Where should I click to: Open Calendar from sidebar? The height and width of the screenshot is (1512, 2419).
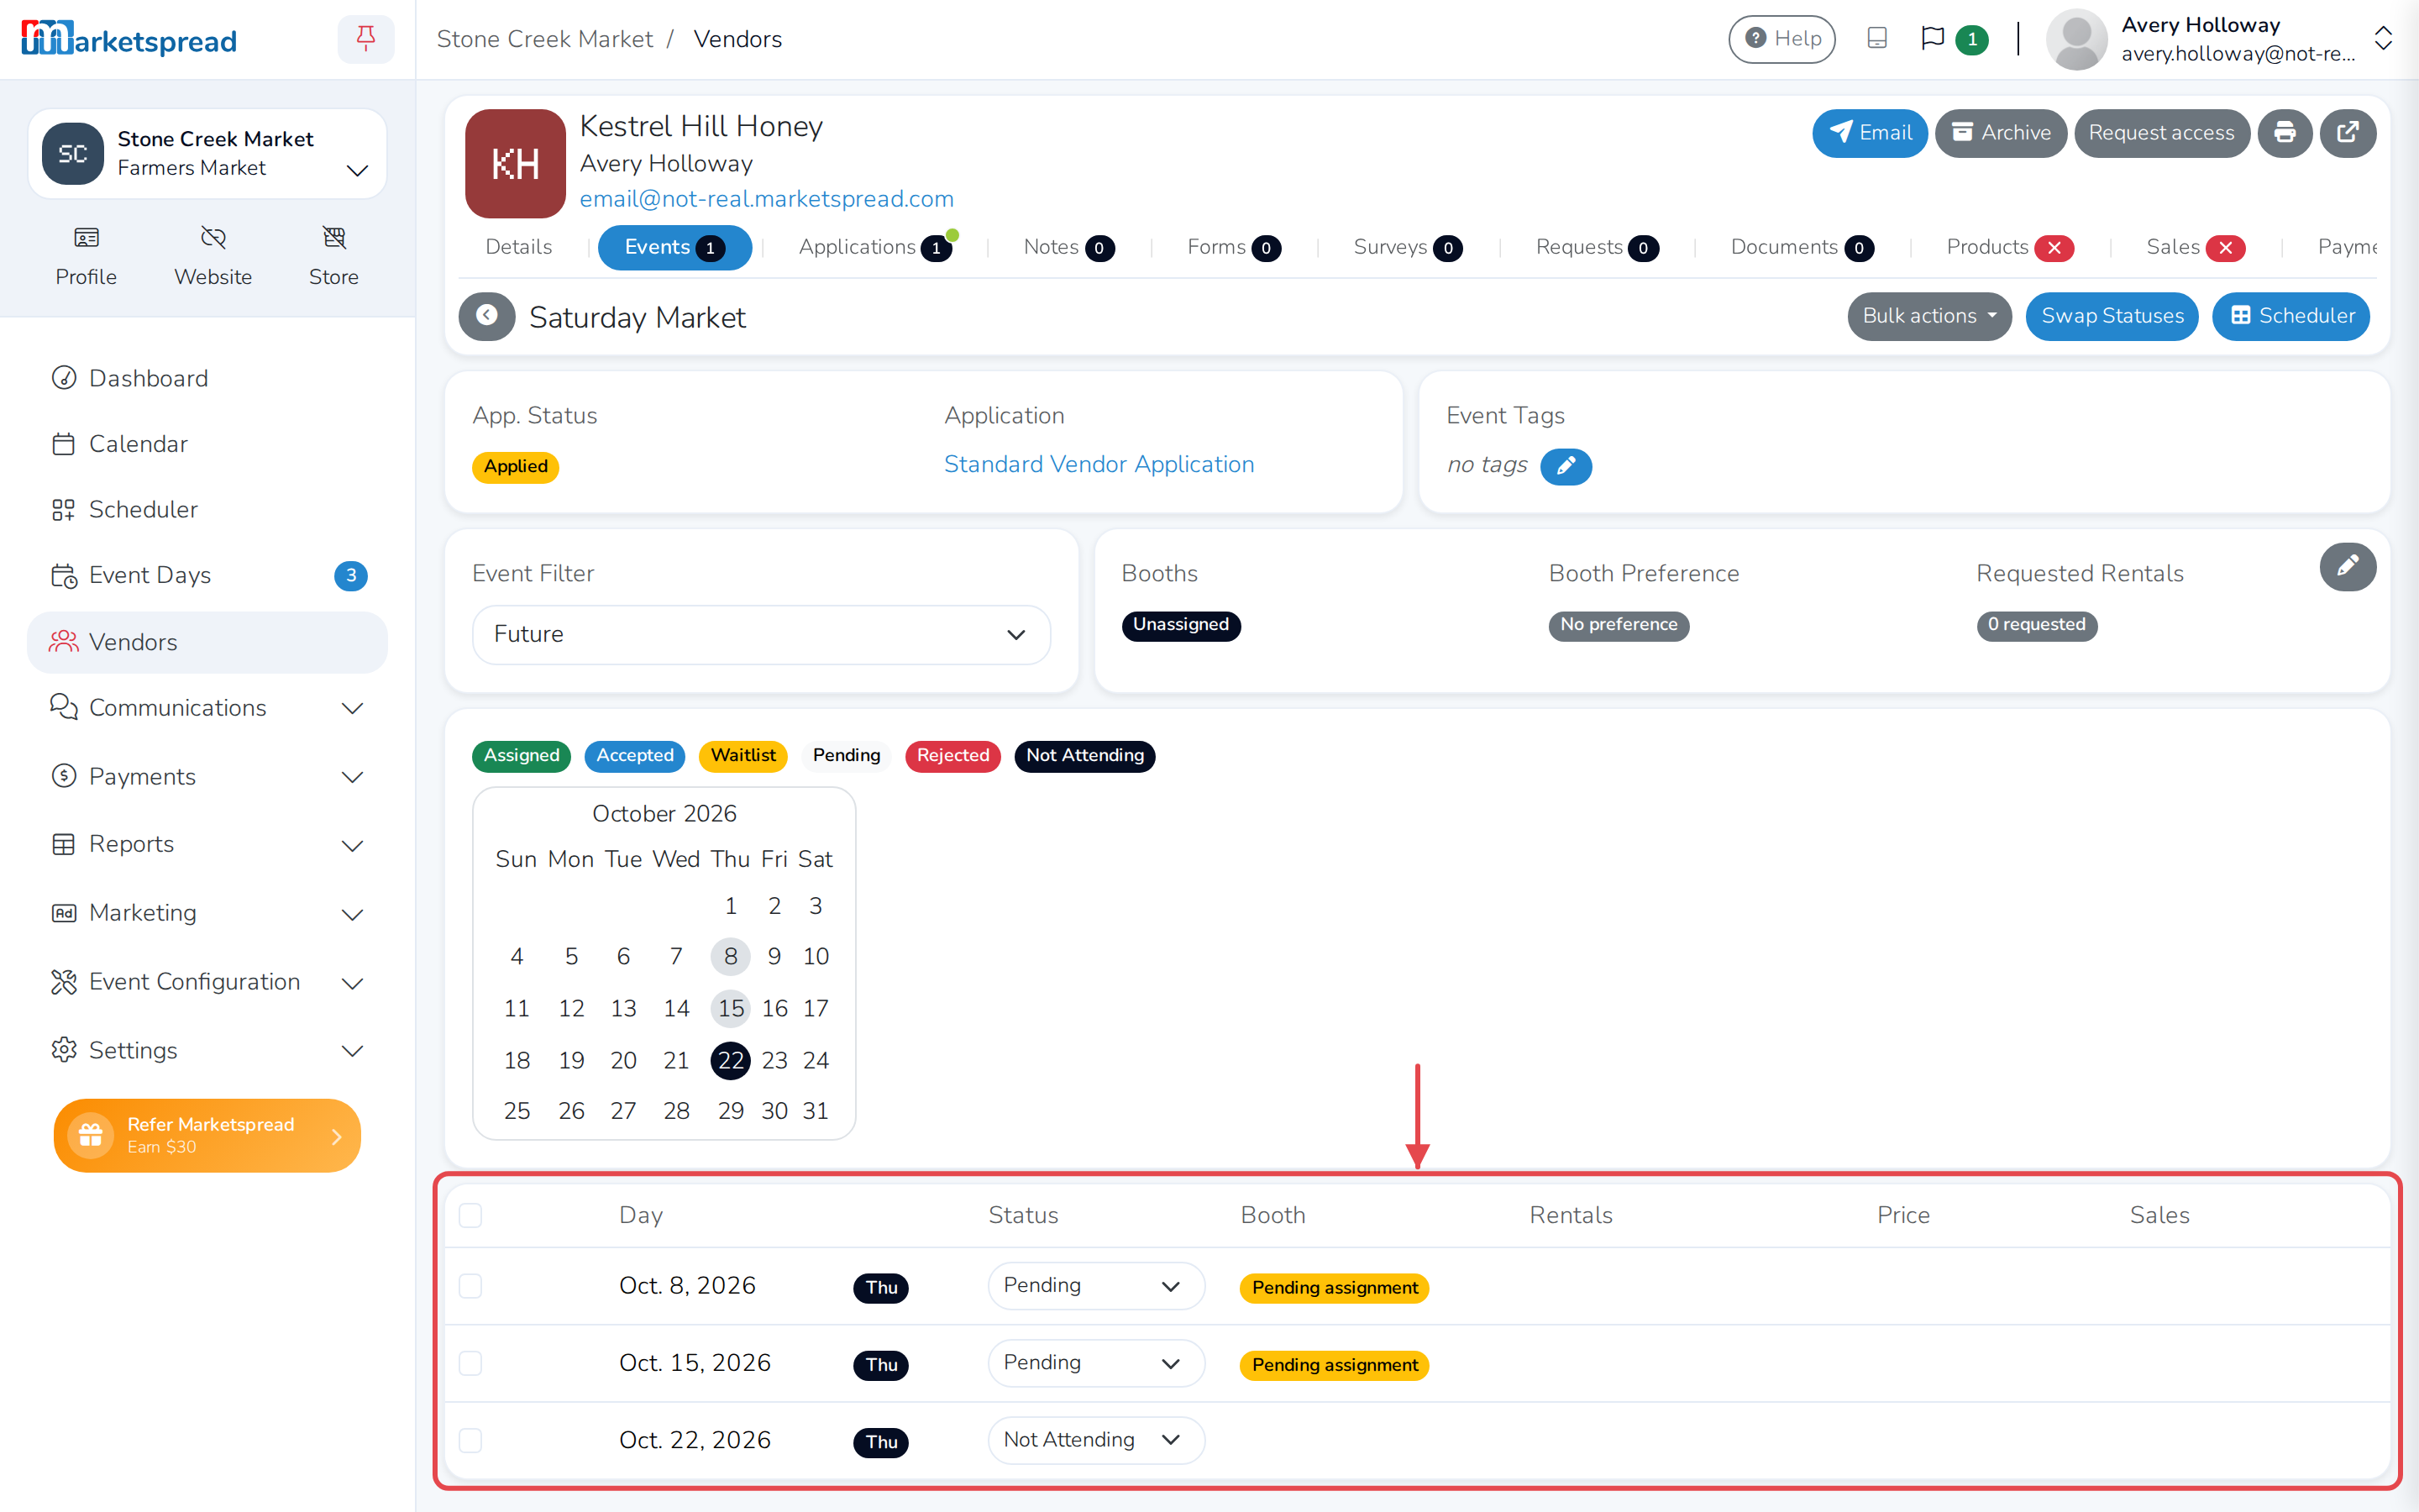tap(207, 444)
